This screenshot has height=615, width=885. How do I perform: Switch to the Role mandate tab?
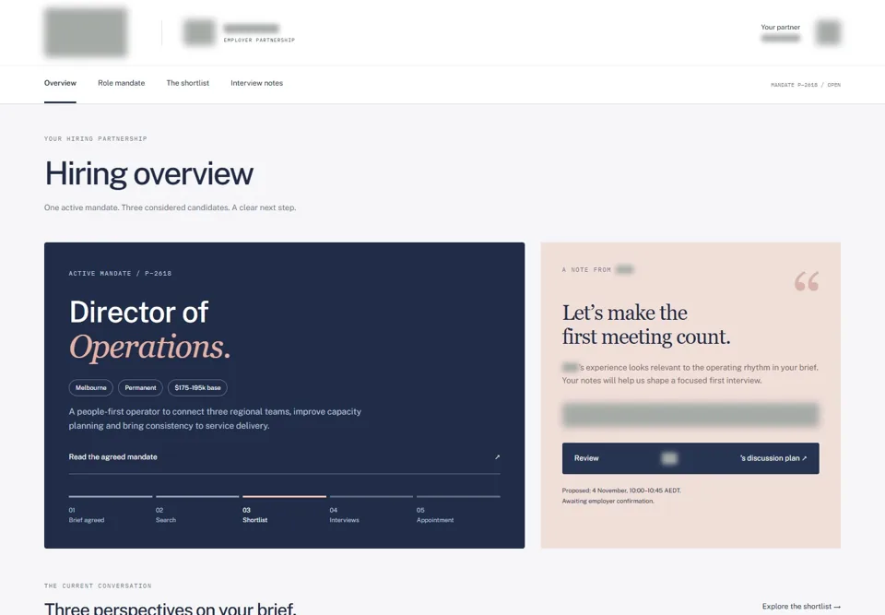[122, 83]
